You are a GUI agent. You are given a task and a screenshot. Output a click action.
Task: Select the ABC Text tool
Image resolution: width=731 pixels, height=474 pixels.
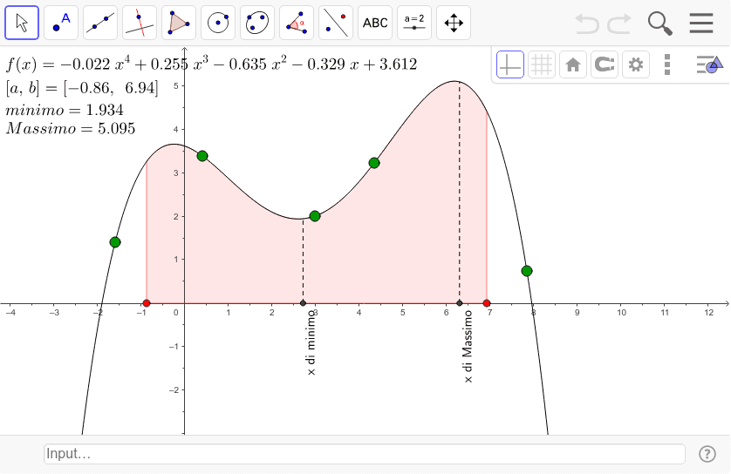pos(375,23)
